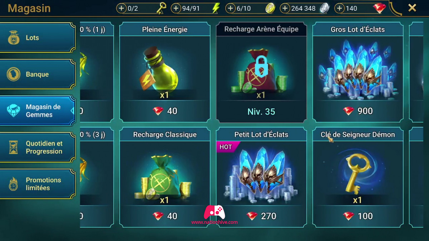The height and width of the screenshot is (241, 429).
Task: Click the red gem icon in top bar
Action: (x=379, y=8)
